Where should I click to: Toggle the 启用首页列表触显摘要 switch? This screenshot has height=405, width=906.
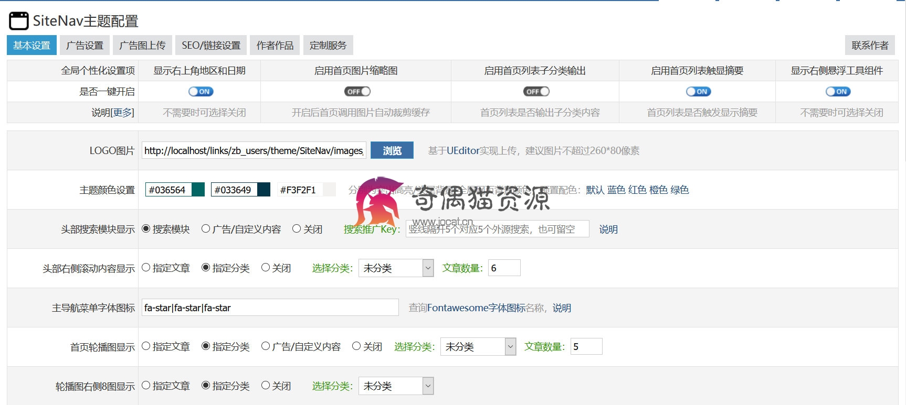click(x=699, y=92)
